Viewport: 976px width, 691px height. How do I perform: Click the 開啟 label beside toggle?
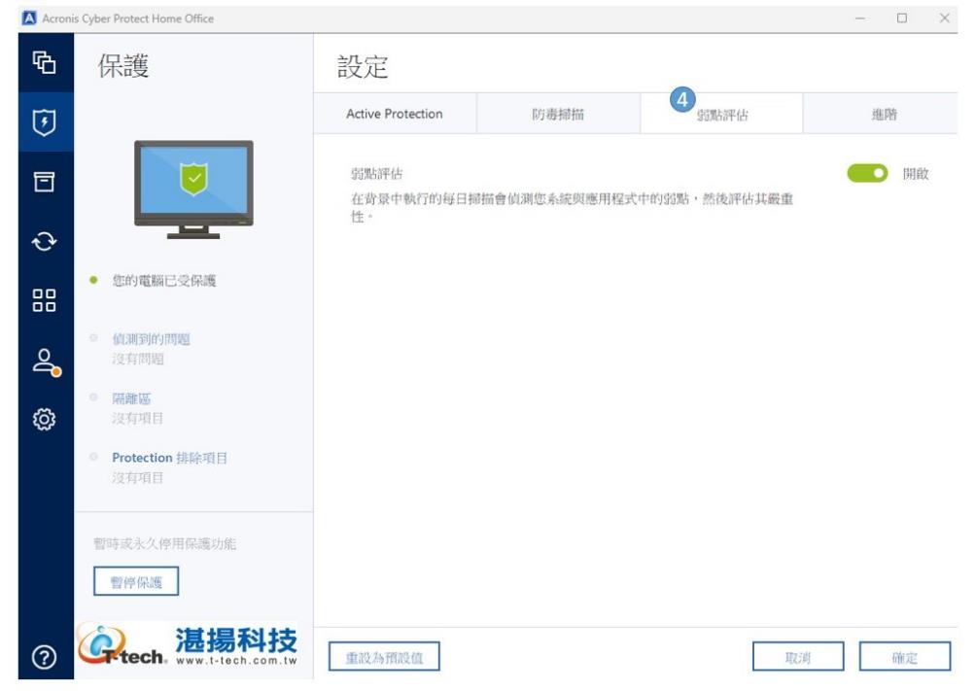point(916,174)
